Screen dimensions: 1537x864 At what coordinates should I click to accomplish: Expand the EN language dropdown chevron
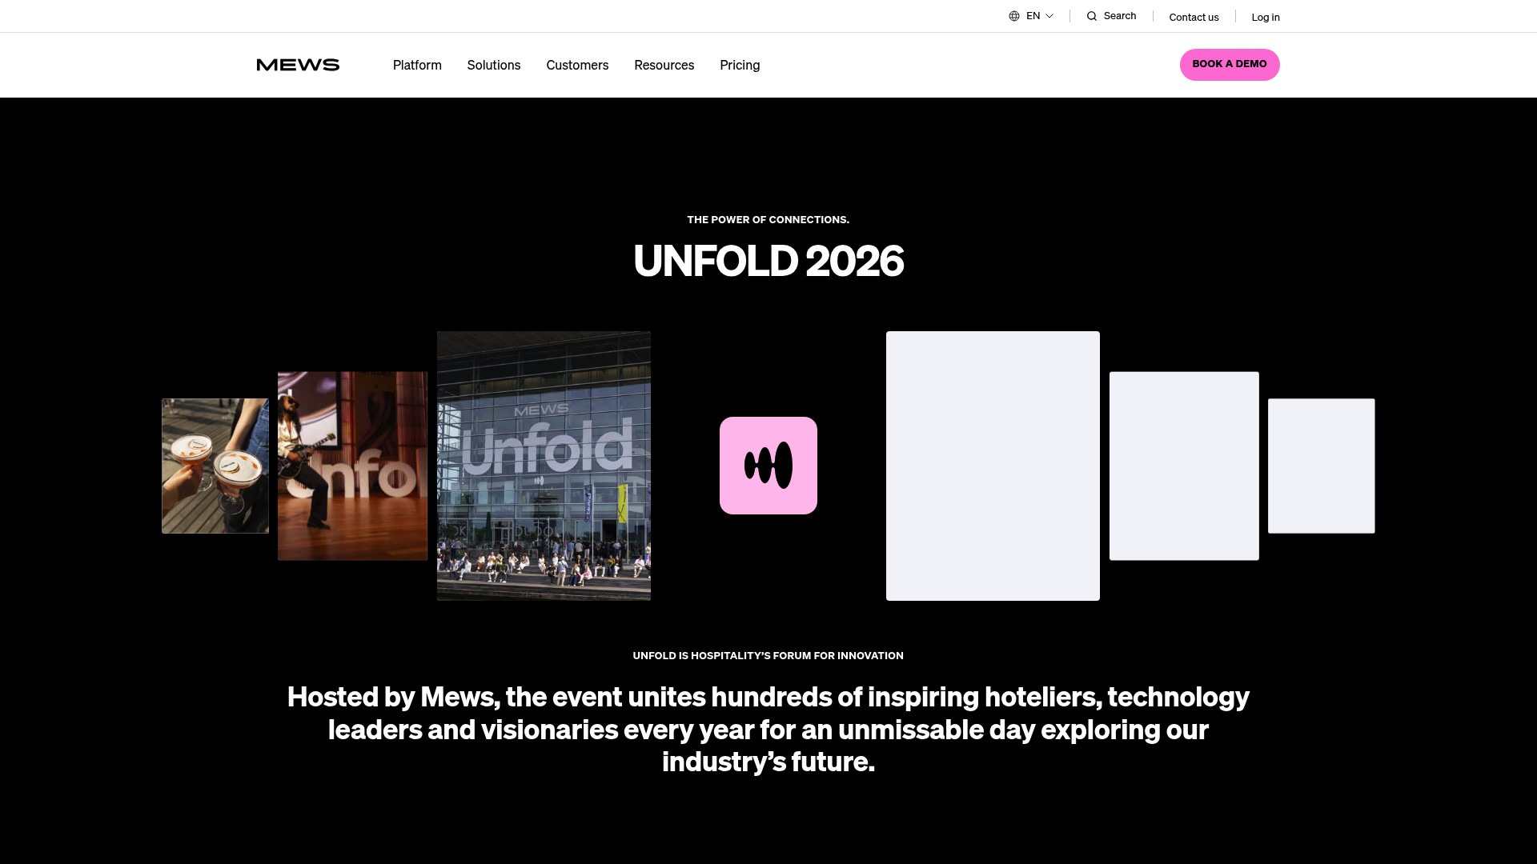pos(1049,16)
